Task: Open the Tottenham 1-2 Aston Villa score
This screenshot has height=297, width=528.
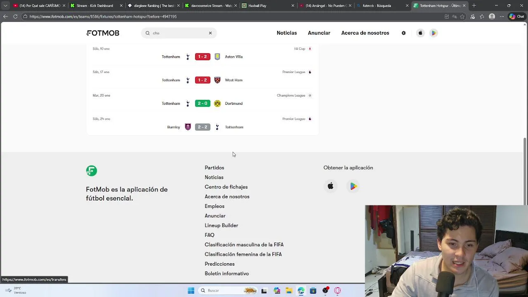Action: (203, 57)
